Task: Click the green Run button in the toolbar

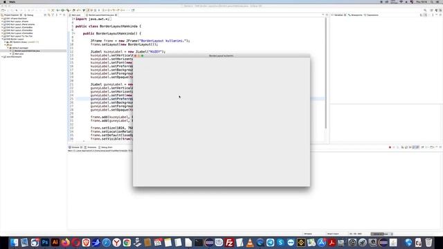Action: point(63,10)
